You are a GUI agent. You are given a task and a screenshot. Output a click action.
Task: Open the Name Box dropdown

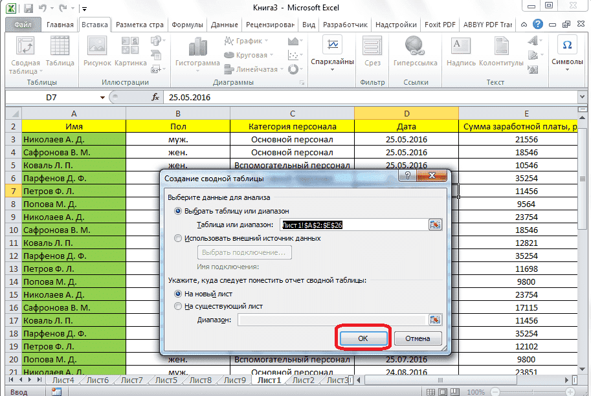[x=102, y=96]
